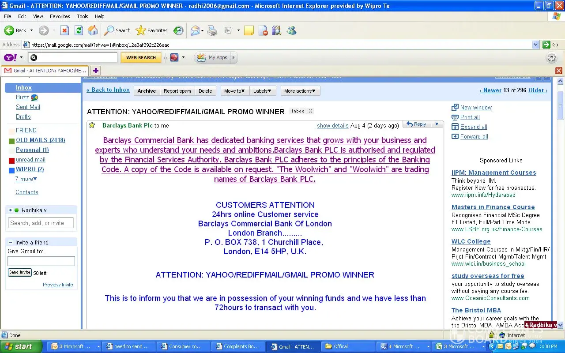Click the unread mail red label color square
Image resolution: width=565 pixels, height=353 pixels.
pyautogui.click(x=11, y=161)
